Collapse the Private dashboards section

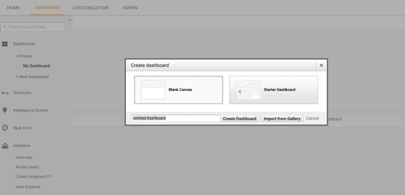point(17,56)
